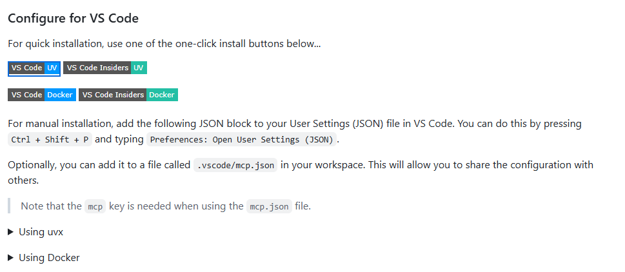Open the VS Code Insiders Docker badge
This screenshot has height=272, width=625.
128,95
